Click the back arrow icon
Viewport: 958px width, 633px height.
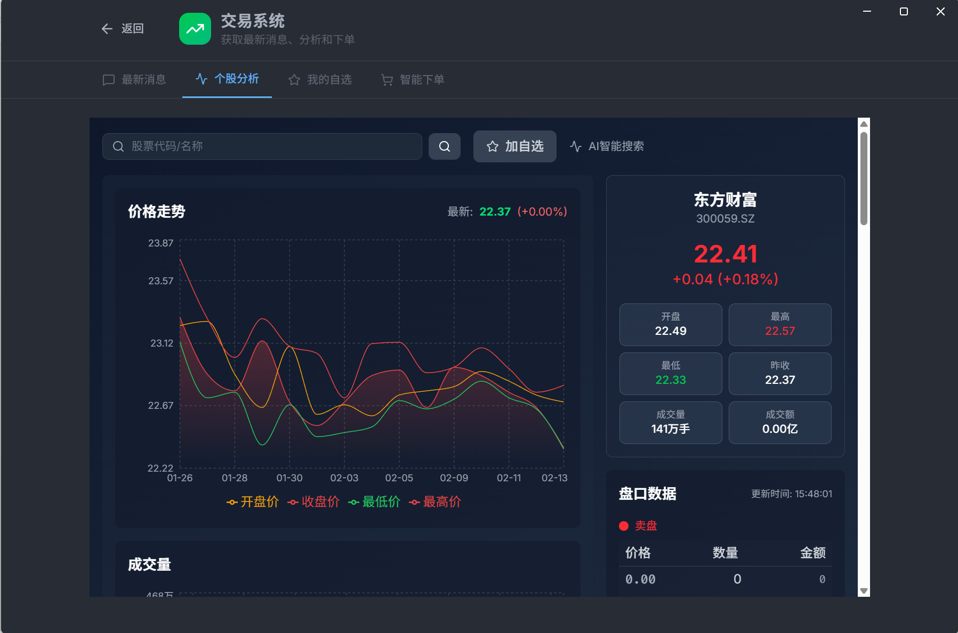coord(107,29)
